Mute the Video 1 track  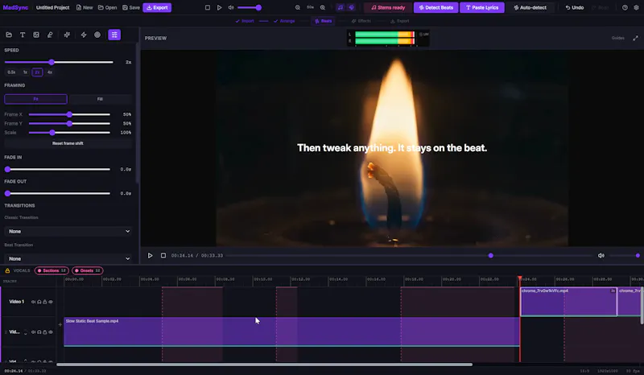pos(33,302)
